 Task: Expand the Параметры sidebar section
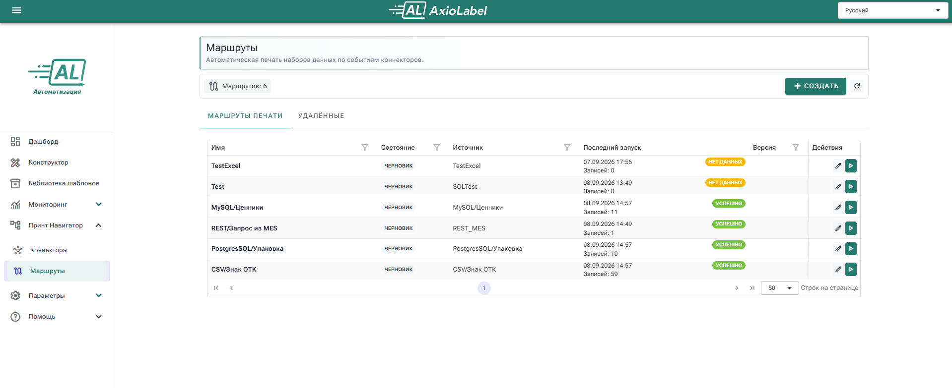99,296
